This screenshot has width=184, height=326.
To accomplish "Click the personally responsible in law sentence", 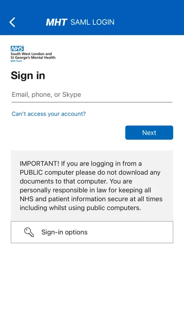I will [x=85, y=190].
